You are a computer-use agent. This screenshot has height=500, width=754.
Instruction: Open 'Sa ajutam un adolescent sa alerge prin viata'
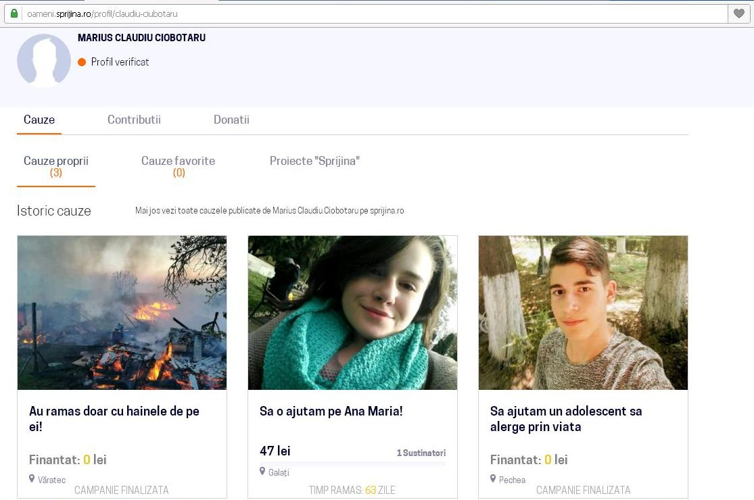567,418
